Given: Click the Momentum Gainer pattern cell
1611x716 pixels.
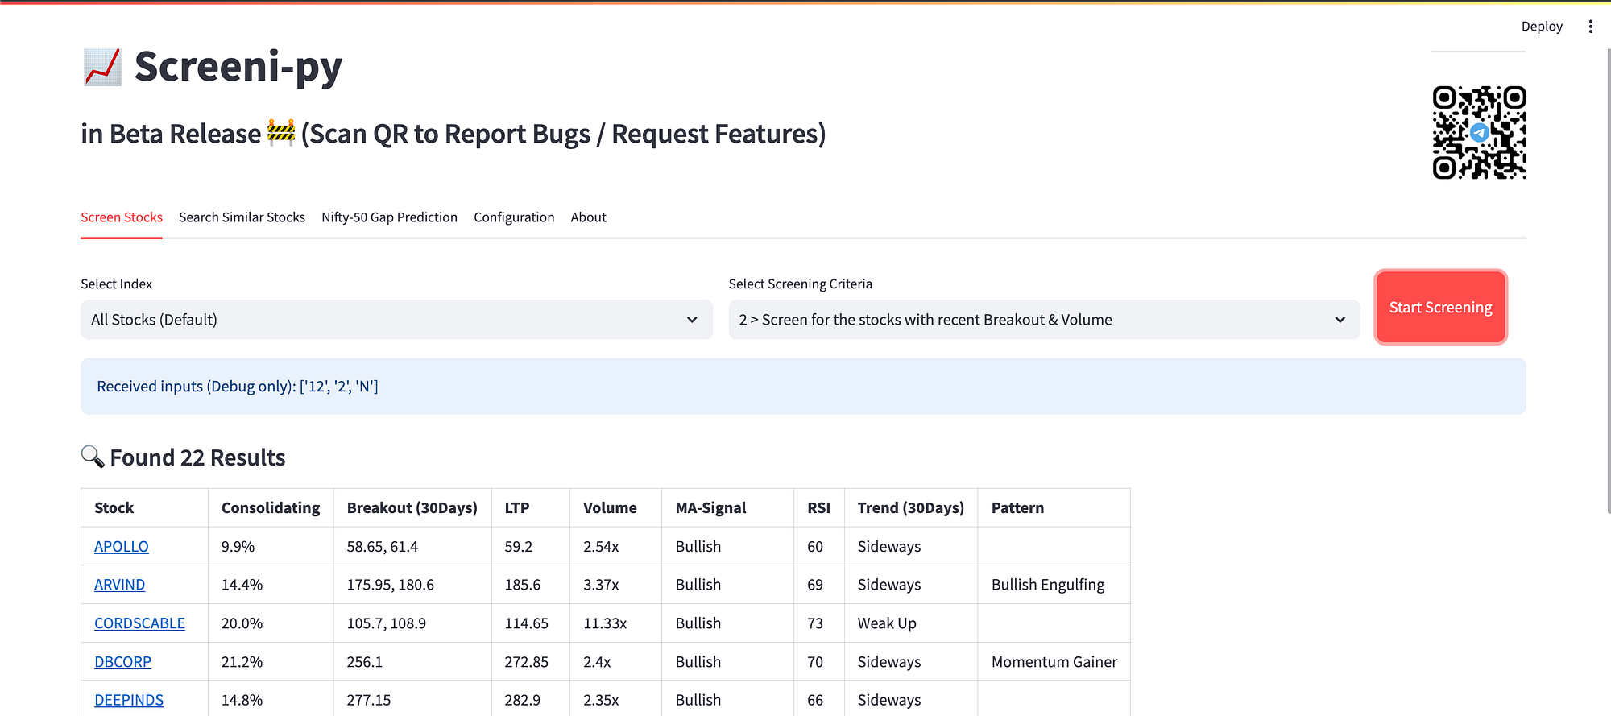Looking at the screenshot, I should (1054, 662).
